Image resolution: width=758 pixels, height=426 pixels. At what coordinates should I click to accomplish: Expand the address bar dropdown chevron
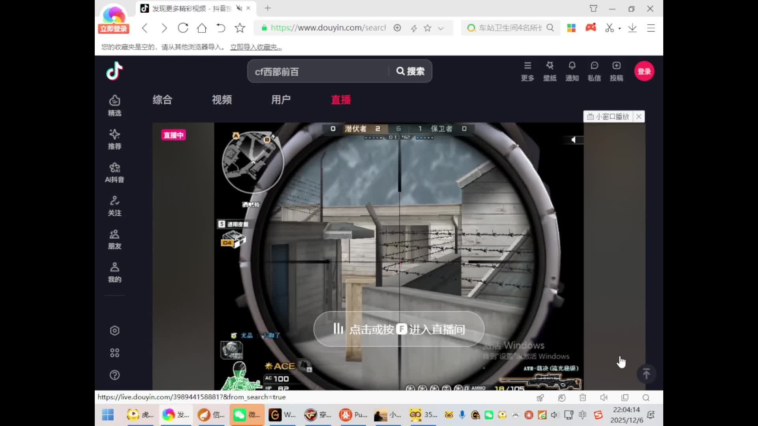pos(441,28)
